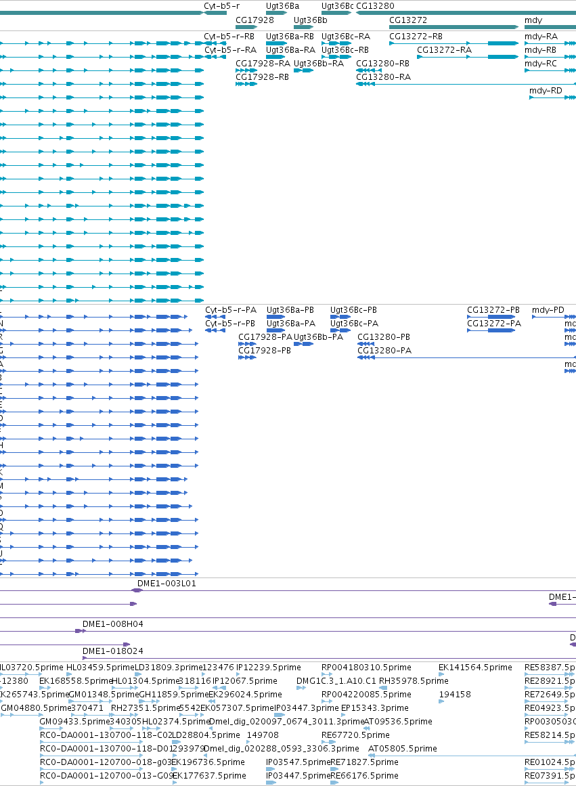
Task: Click EST label EK177637.5prime
Action: 210,776
